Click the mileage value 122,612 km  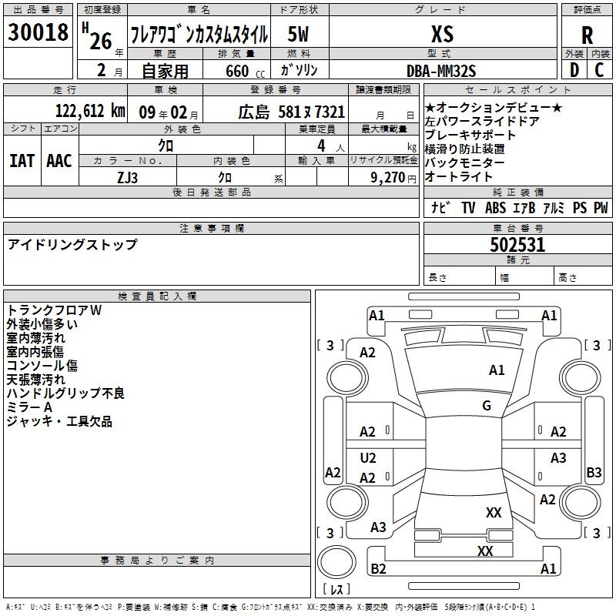pos(90,111)
